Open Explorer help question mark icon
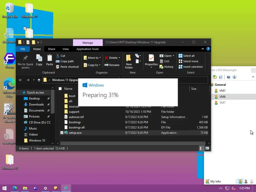This screenshot has width=256, height=192. (208, 49)
